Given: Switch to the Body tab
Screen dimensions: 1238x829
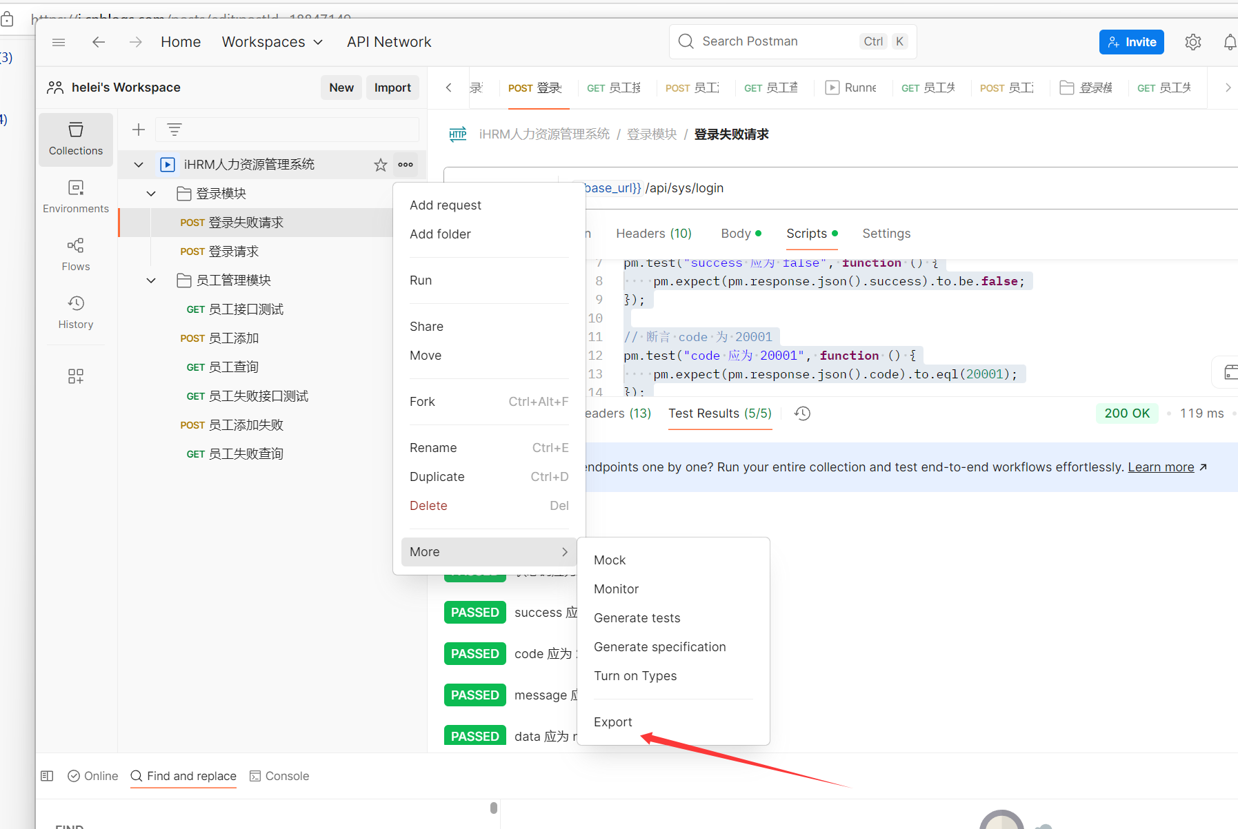Looking at the screenshot, I should click(741, 234).
